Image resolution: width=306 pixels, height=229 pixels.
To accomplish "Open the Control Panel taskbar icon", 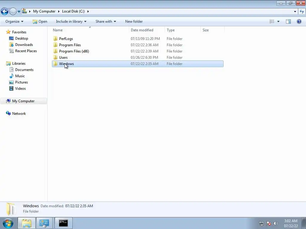I will tap(44, 223).
